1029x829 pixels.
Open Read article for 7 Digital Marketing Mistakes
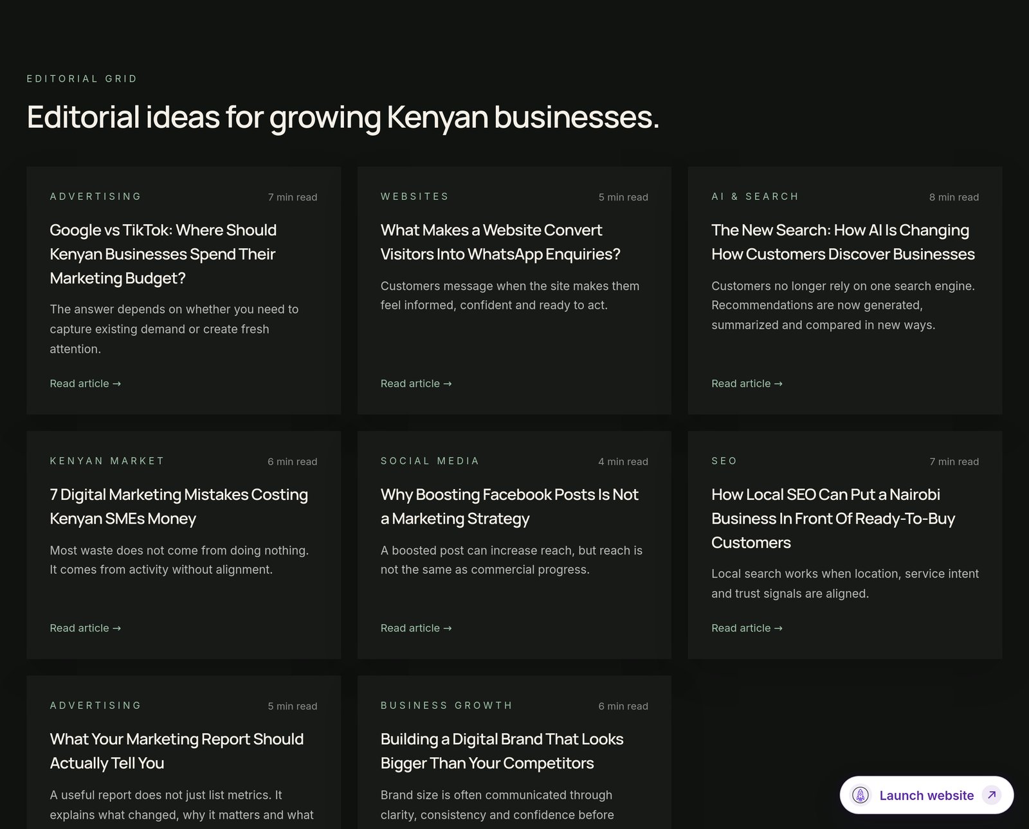[x=86, y=628]
